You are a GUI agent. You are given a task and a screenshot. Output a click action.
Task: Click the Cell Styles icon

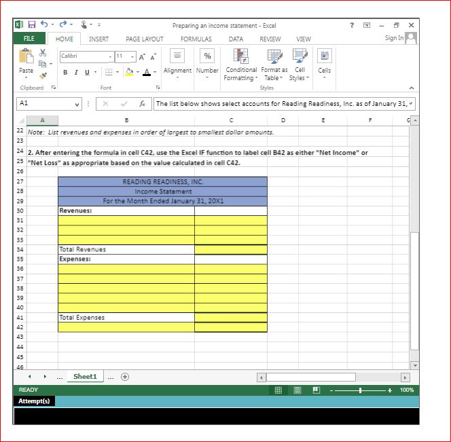point(300,56)
